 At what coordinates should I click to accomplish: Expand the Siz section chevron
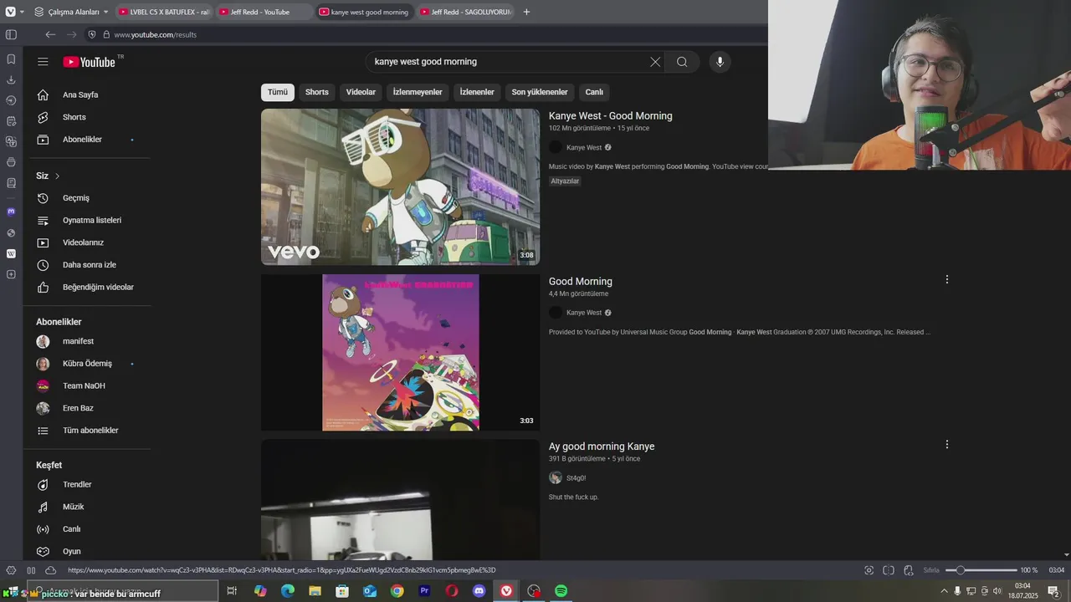click(x=57, y=176)
